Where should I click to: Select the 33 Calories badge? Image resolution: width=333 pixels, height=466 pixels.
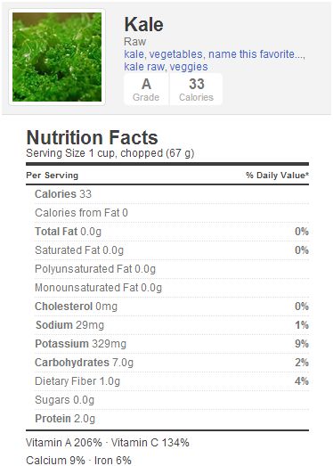tap(196, 89)
